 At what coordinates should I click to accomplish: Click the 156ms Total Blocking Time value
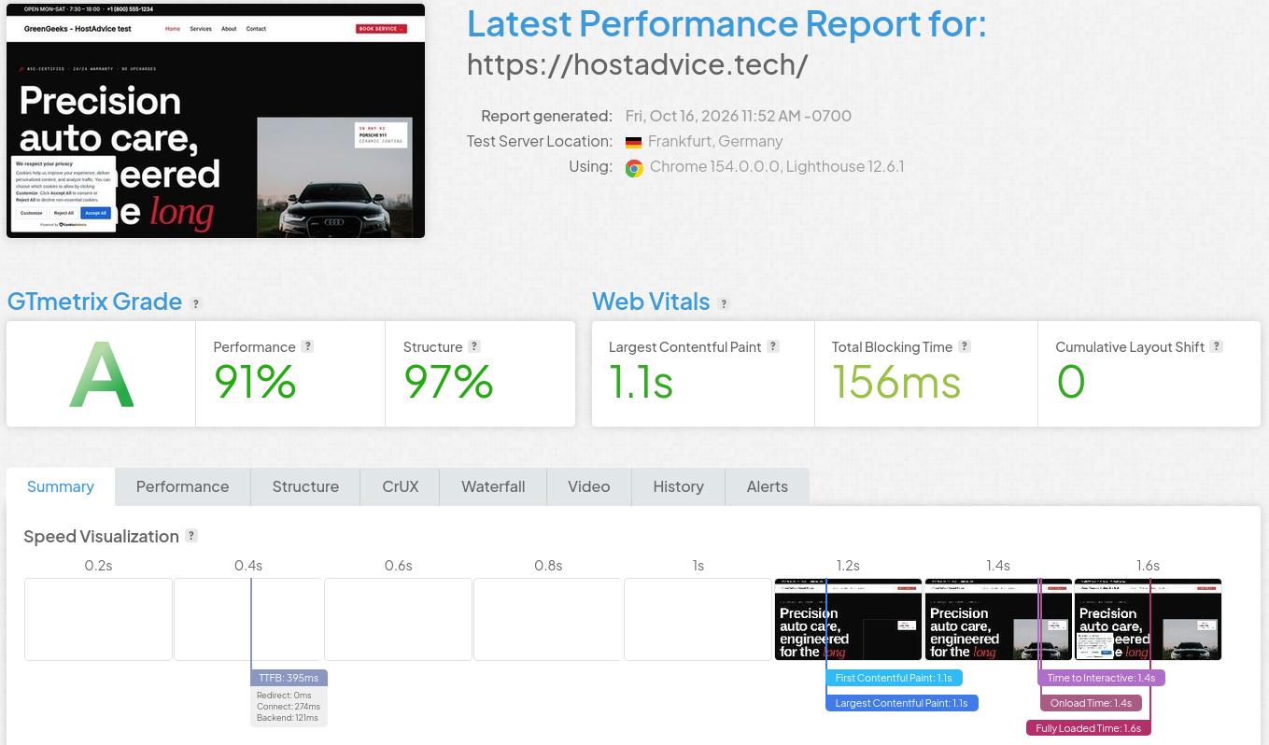(896, 382)
